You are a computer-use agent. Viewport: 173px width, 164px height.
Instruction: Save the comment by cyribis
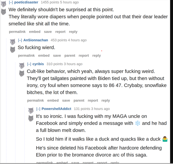[66, 100]
